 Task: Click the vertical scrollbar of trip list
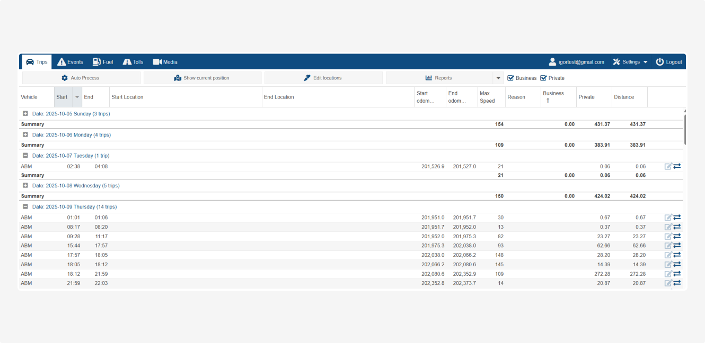click(685, 130)
